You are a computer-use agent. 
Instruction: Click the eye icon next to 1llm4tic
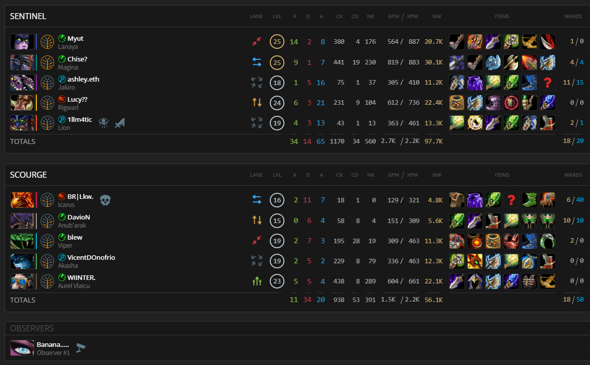tap(103, 122)
